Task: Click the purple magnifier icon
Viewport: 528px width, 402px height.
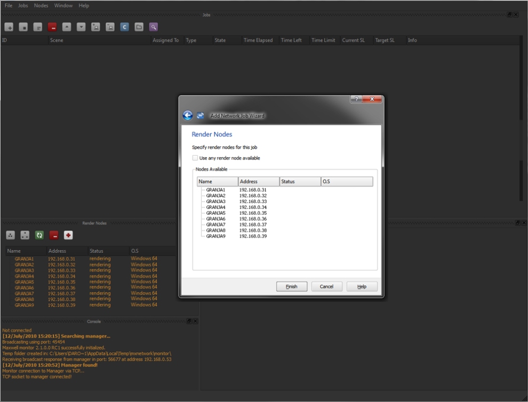Action: 153,27
